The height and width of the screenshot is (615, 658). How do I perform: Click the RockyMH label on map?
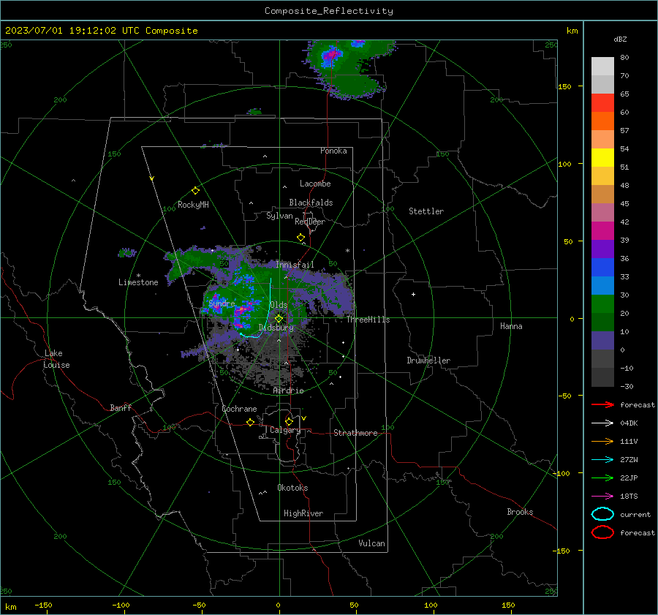(193, 205)
